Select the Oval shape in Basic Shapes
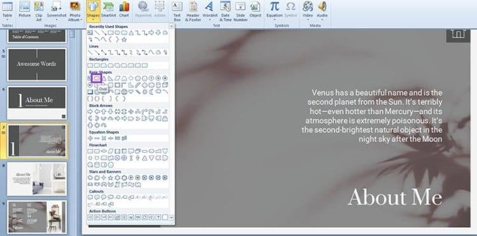 click(97, 78)
